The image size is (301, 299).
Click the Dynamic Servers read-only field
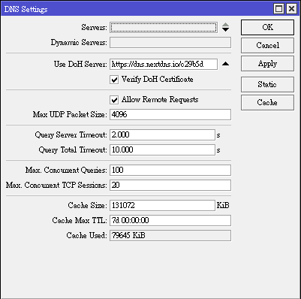click(170, 42)
